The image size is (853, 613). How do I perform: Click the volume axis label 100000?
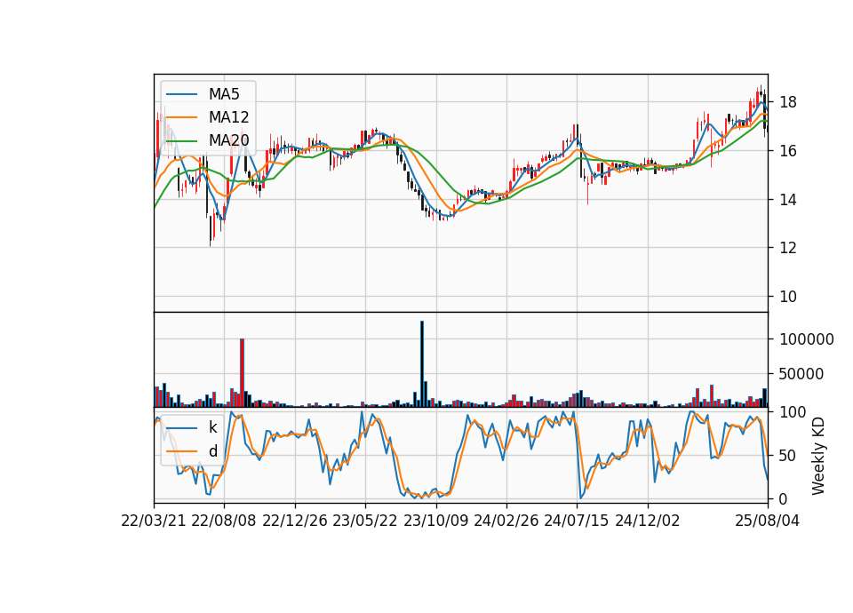coord(806,339)
